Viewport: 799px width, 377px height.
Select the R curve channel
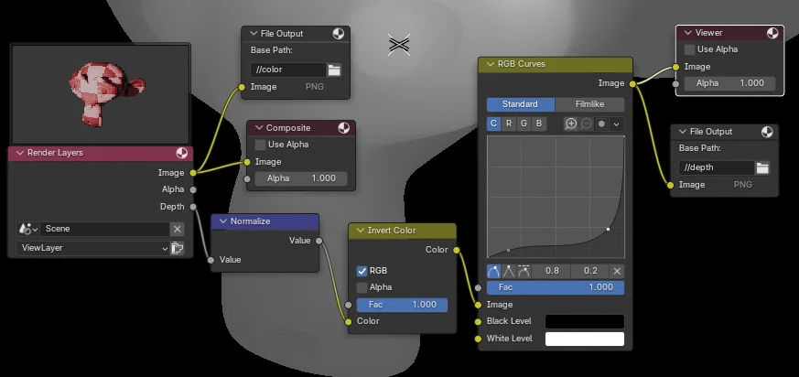tap(509, 124)
